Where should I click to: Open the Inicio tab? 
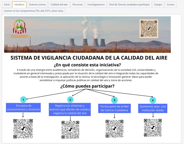[x=7, y=5]
